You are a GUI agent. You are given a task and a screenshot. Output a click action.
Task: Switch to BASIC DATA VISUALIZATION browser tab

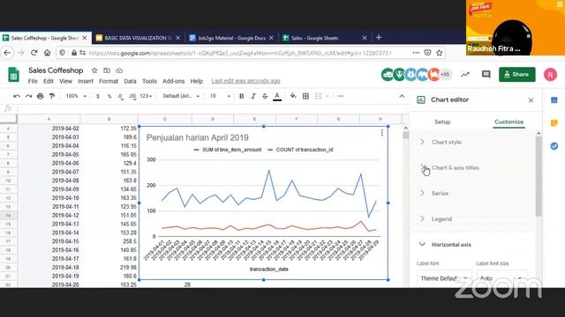(139, 38)
